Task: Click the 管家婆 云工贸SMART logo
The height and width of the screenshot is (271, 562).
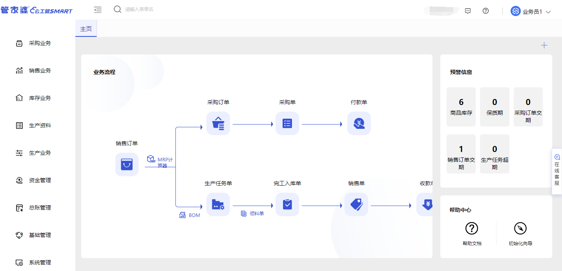Action: point(36,10)
